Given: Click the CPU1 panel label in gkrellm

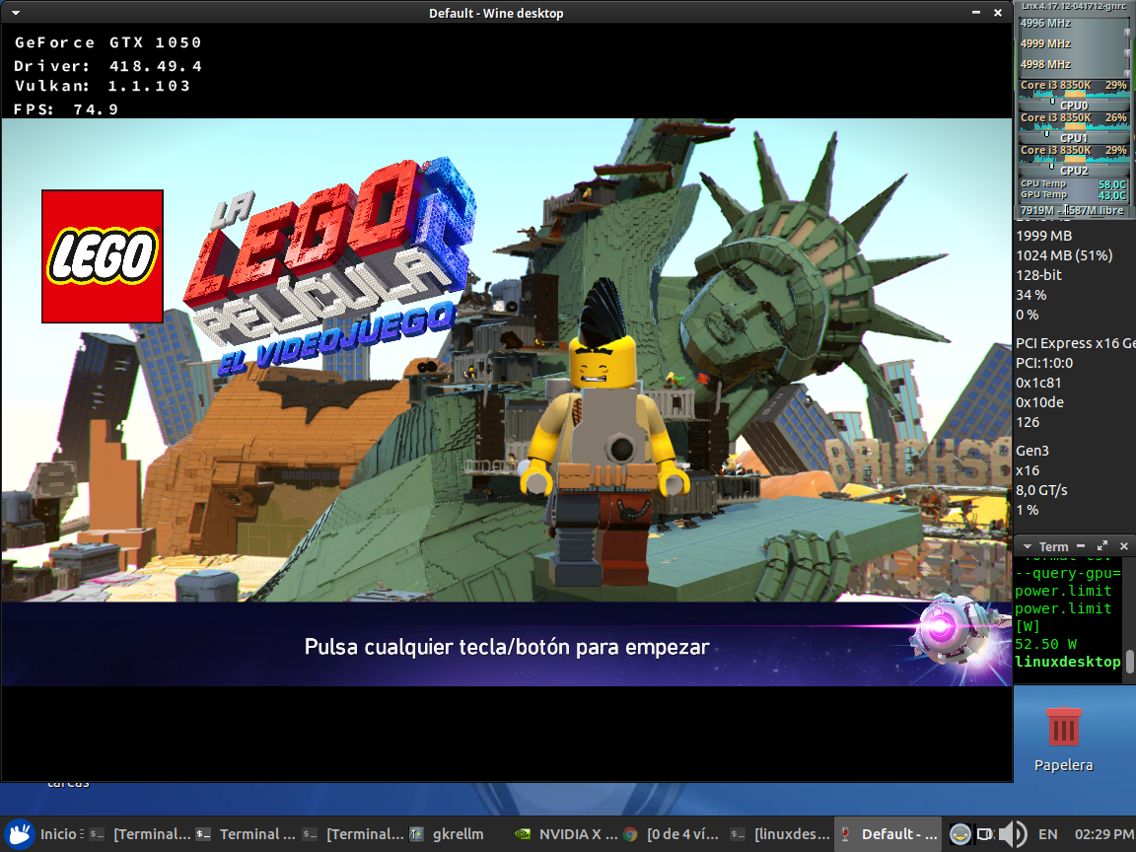Looking at the screenshot, I should click(x=1074, y=138).
